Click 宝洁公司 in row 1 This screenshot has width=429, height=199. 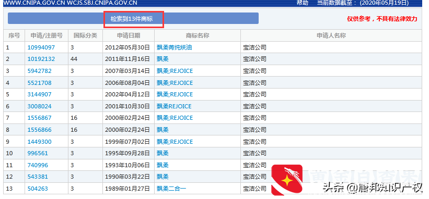(x=254, y=47)
